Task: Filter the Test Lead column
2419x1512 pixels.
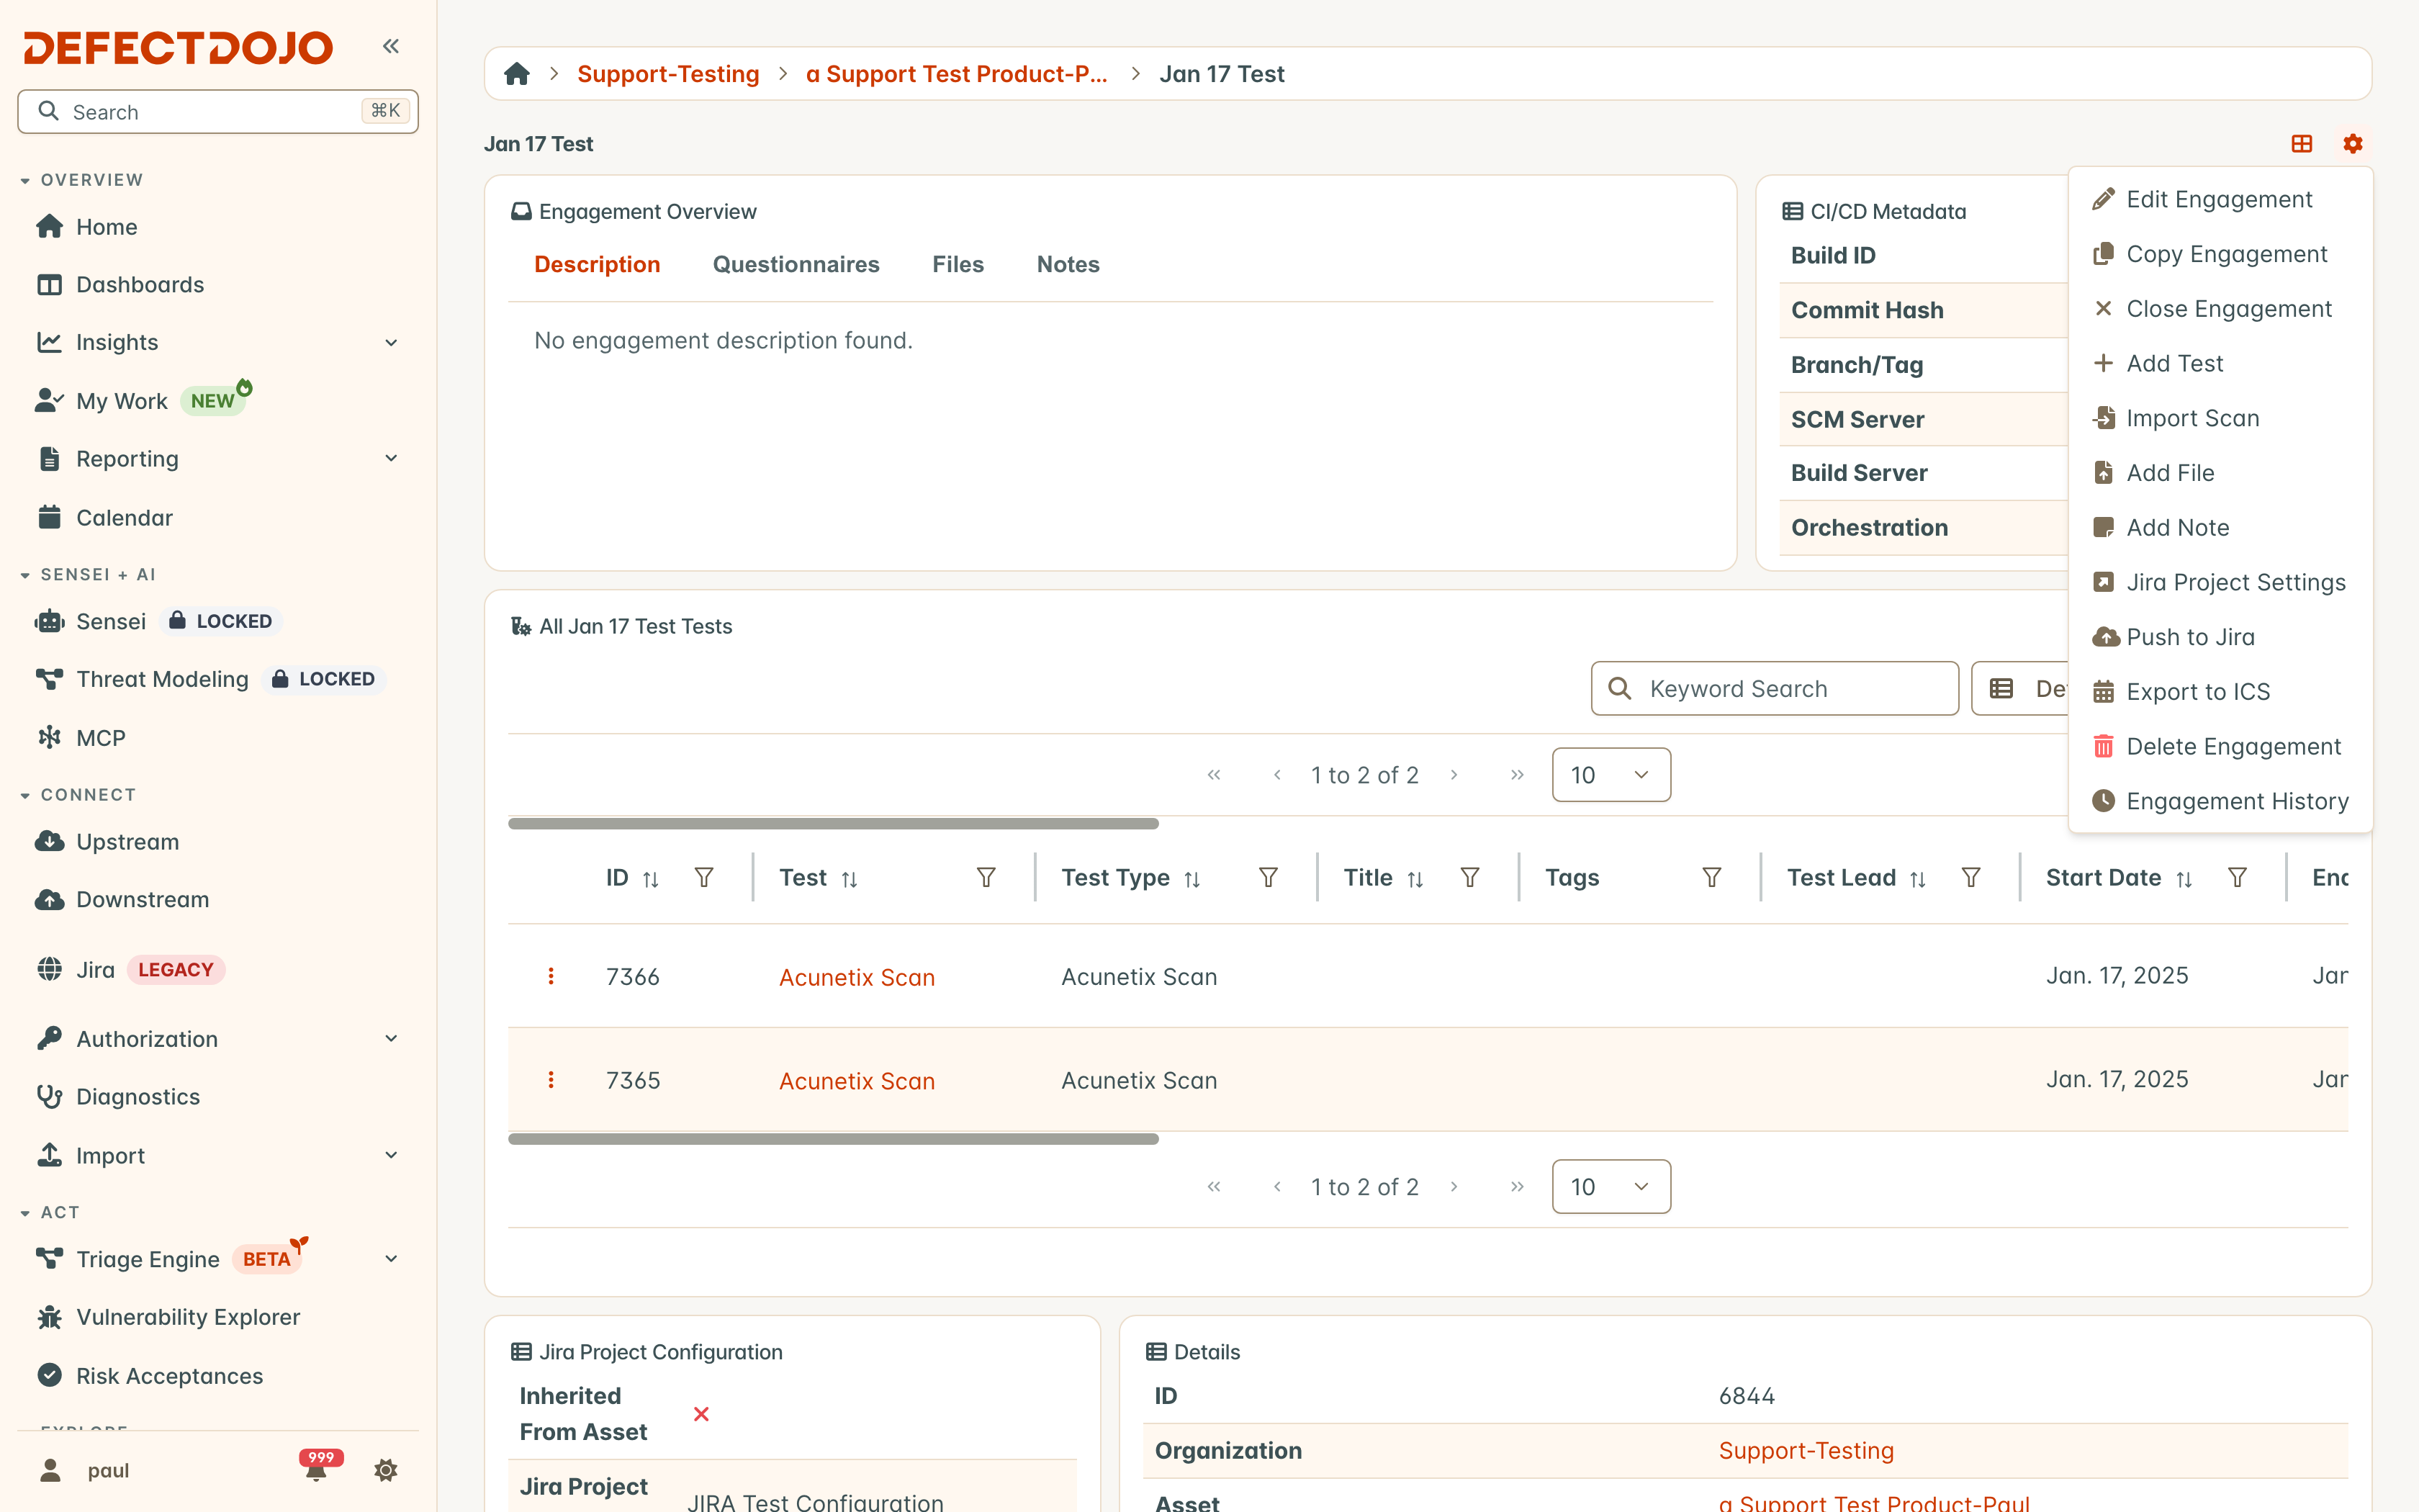Action: (x=1970, y=877)
